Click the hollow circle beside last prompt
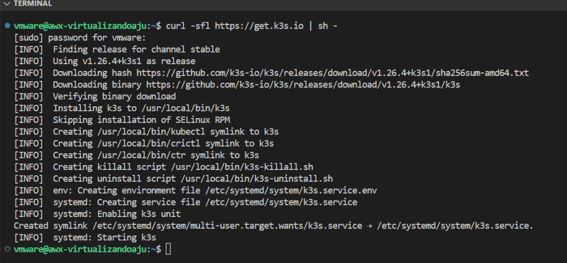 6,250
